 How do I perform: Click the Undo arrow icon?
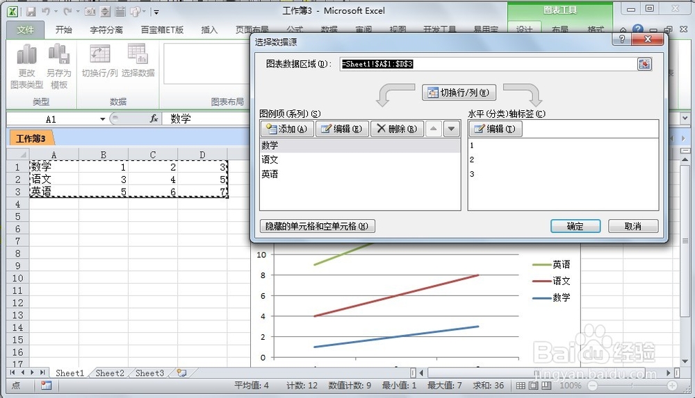(46, 12)
